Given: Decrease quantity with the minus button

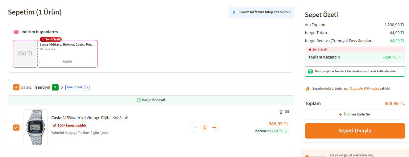Looking at the screenshot, I should 196,127.
